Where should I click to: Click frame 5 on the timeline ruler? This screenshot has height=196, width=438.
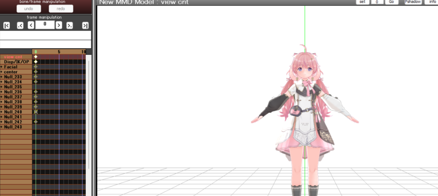pyautogui.click(x=59, y=52)
